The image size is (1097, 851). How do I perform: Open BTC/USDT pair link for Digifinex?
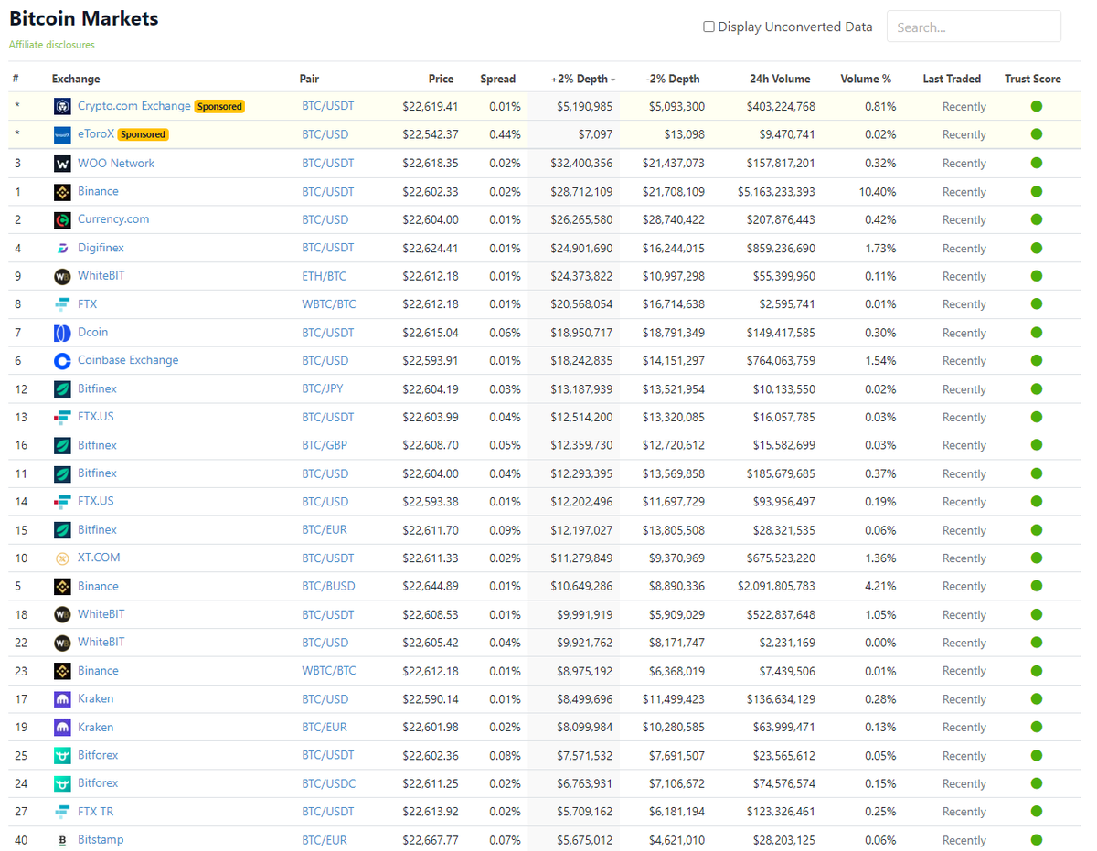point(328,248)
